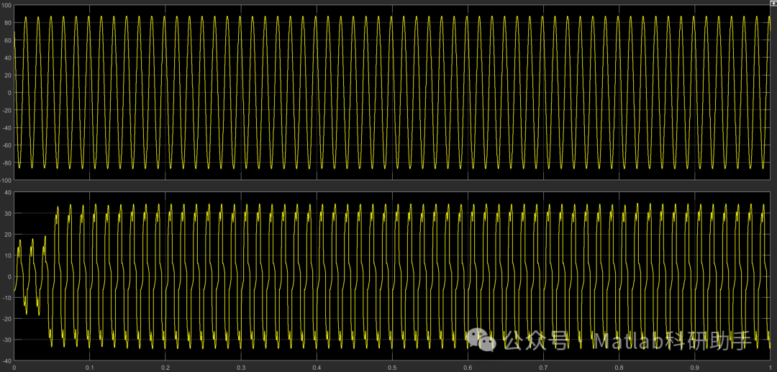Image resolution: width=777 pixels, height=372 pixels.
Task: Click the 100 tick label on upper plot
Action: pyautogui.click(x=6, y=6)
